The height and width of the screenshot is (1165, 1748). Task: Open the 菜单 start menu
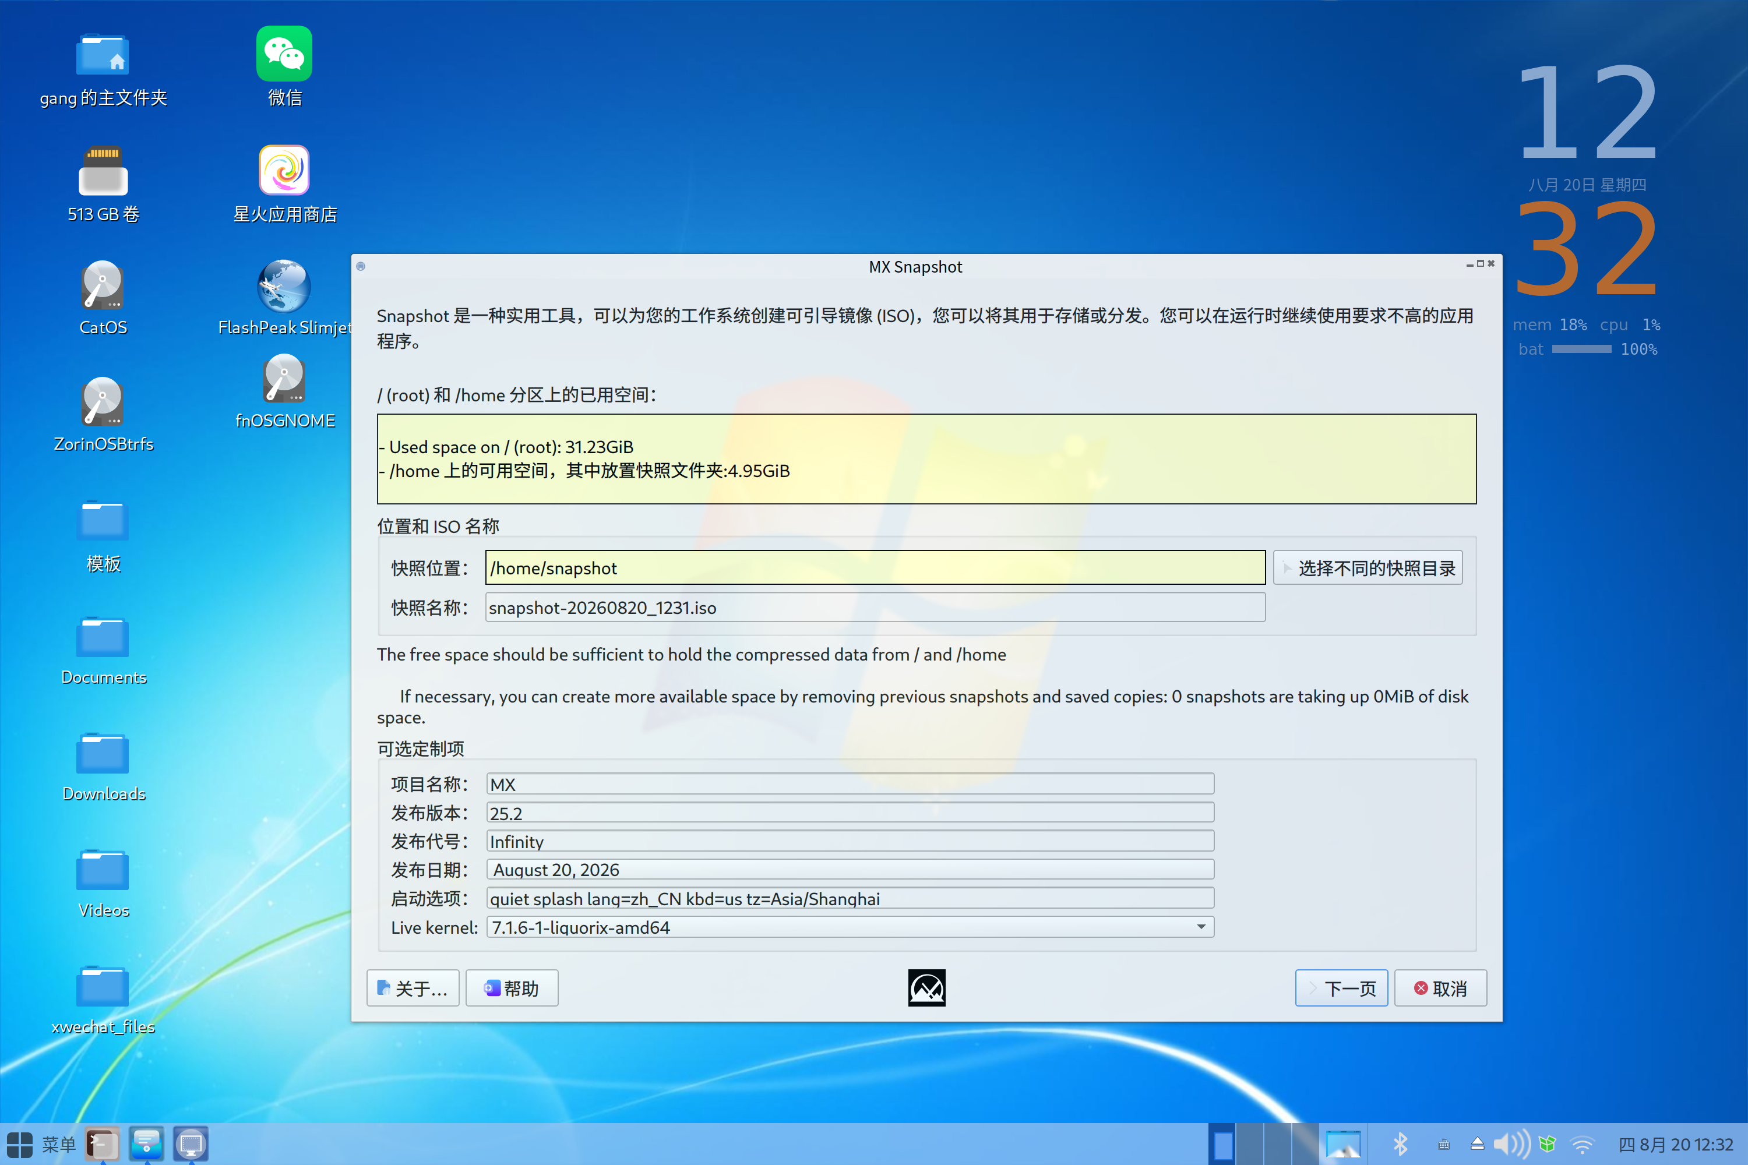41,1144
